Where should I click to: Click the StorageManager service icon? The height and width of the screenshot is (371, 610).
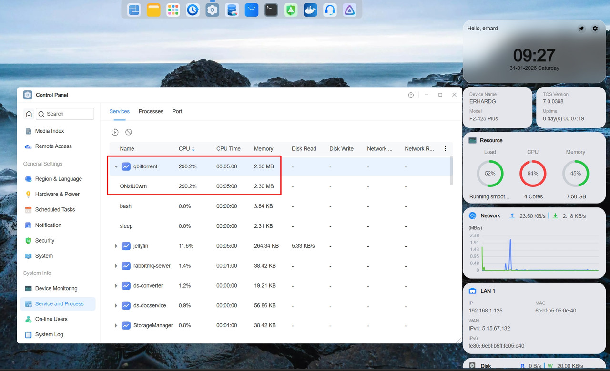point(126,325)
